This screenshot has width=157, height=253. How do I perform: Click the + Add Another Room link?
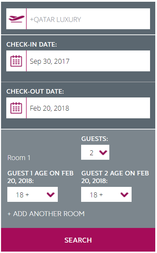coord(46,214)
